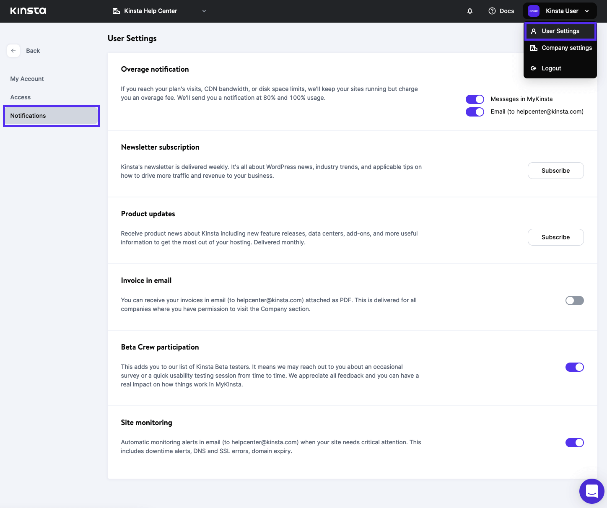The image size is (607, 508).
Task: Click the Back arrow icon
Action: 13,51
